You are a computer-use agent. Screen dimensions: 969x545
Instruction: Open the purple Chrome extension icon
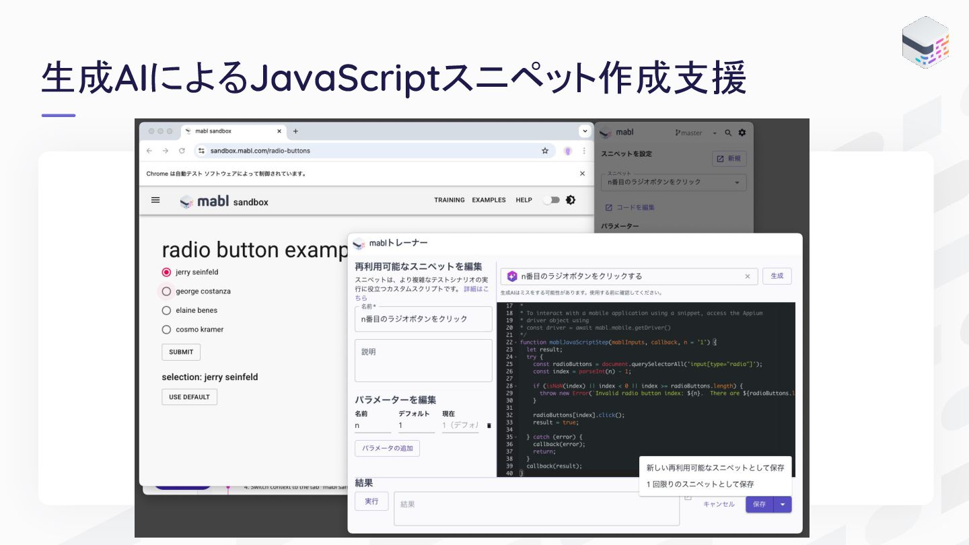click(568, 151)
